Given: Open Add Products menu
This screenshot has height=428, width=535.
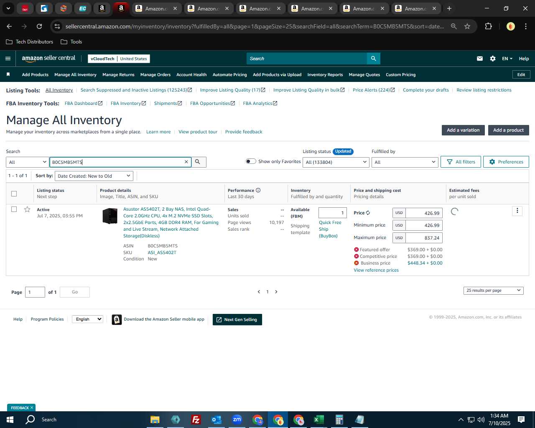Looking at the screenshot, I should 35,74.
